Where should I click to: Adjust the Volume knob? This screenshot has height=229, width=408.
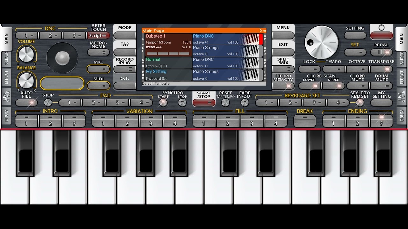click(26, 54)
